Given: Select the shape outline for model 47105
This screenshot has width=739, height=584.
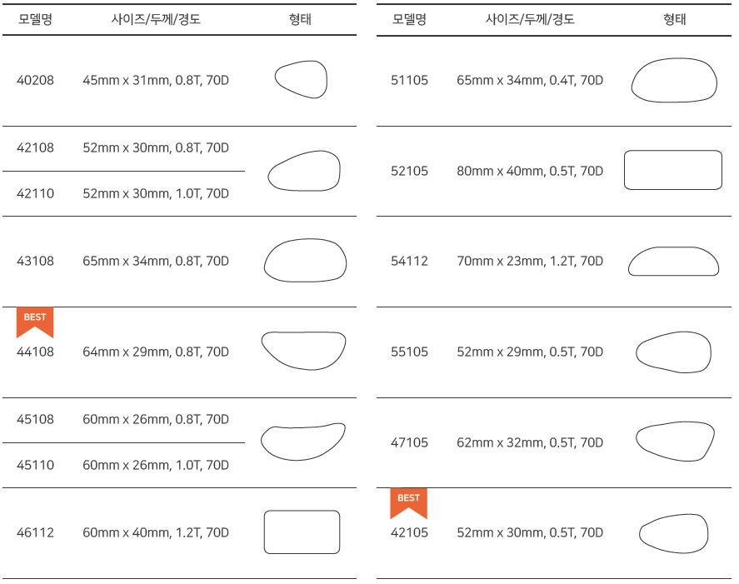Looking at the screenshot, I should (x=675, y=442).
